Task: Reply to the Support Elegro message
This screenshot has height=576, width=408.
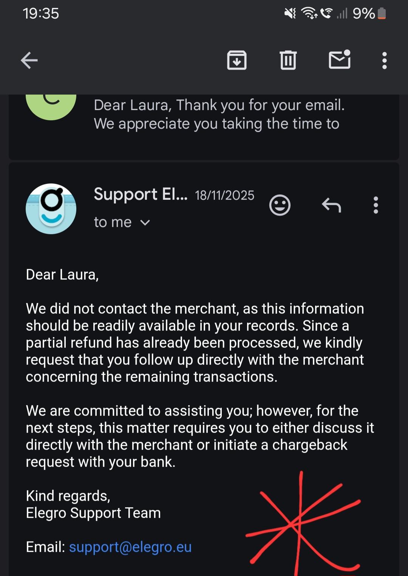Action: [331, 205]
